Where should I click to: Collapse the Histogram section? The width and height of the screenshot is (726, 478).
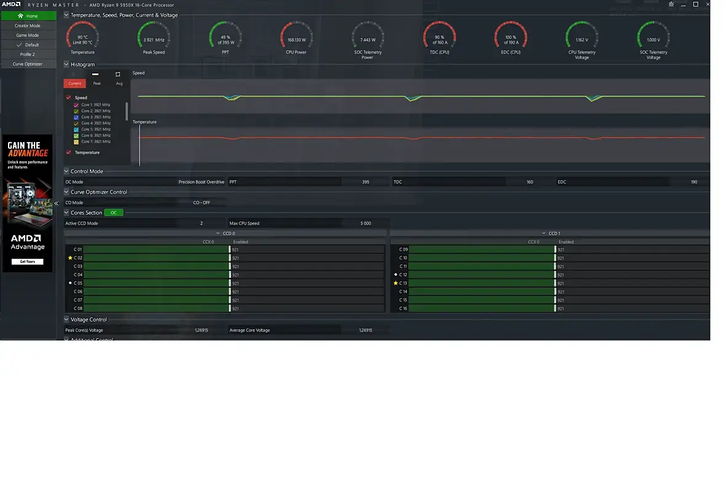pos(66,65)
